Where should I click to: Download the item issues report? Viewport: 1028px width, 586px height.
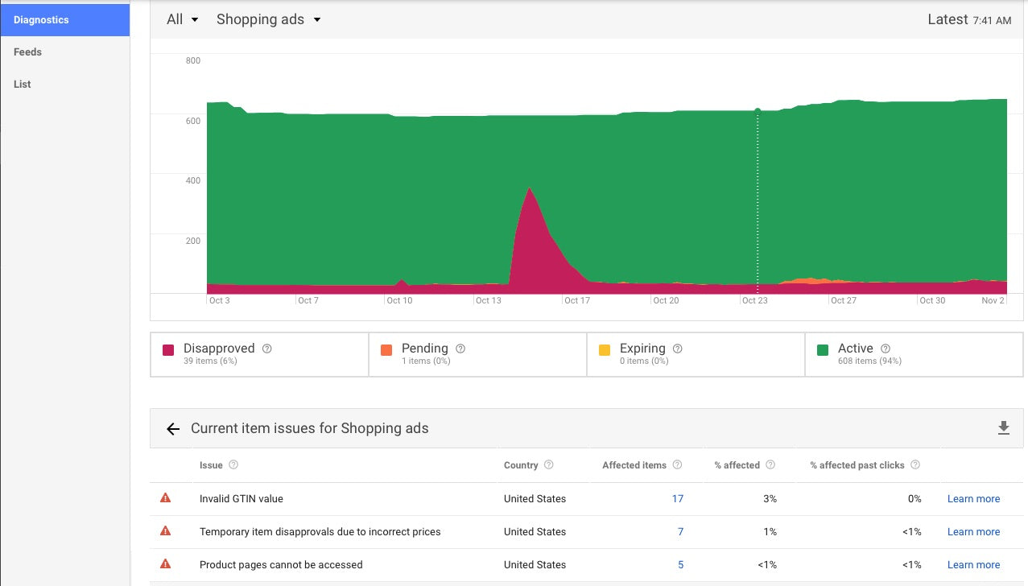(1003, 428)
